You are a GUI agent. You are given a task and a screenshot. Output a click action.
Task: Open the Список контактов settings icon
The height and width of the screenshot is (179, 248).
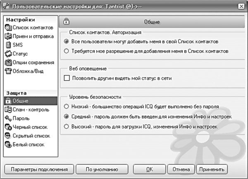tap(8, 28)
